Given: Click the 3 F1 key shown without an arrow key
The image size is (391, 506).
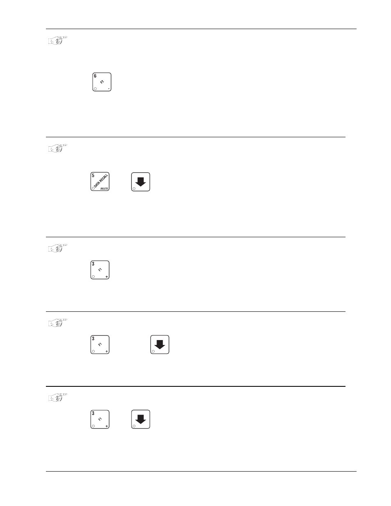Looking at the screenshot, I should (100, 270).
